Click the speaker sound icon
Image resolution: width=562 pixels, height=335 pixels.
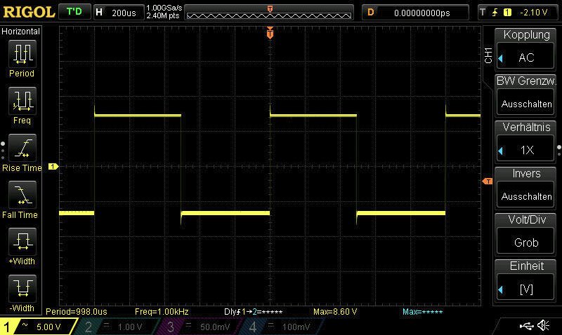pos(543,325)
